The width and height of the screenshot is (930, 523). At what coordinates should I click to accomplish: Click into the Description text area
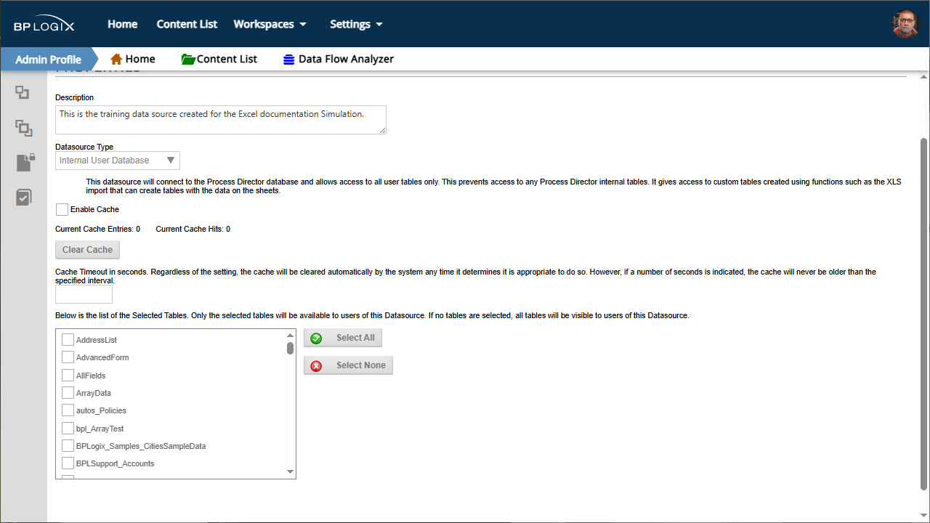click(221, 120)
